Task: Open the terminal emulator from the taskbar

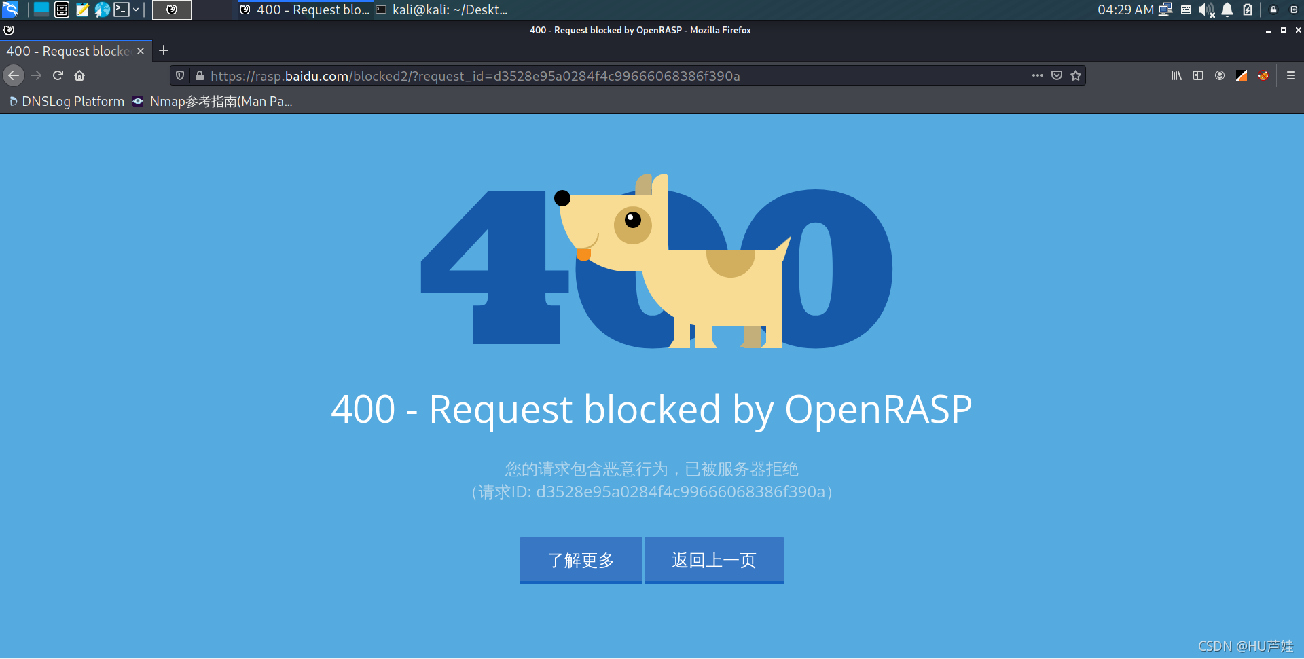Action: coord(122,10)
